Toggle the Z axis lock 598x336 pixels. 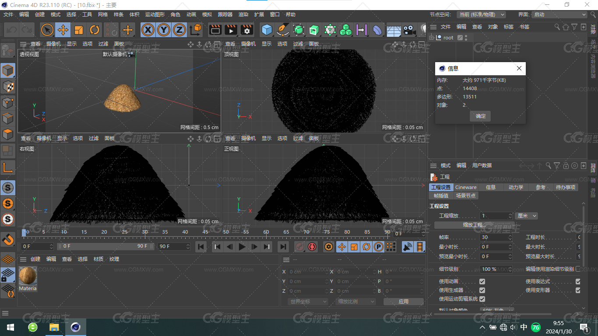(x=179, y=30)
